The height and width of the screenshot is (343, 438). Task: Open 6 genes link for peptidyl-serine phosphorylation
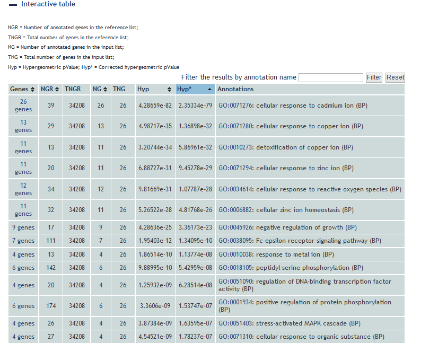tap(23, 268)
